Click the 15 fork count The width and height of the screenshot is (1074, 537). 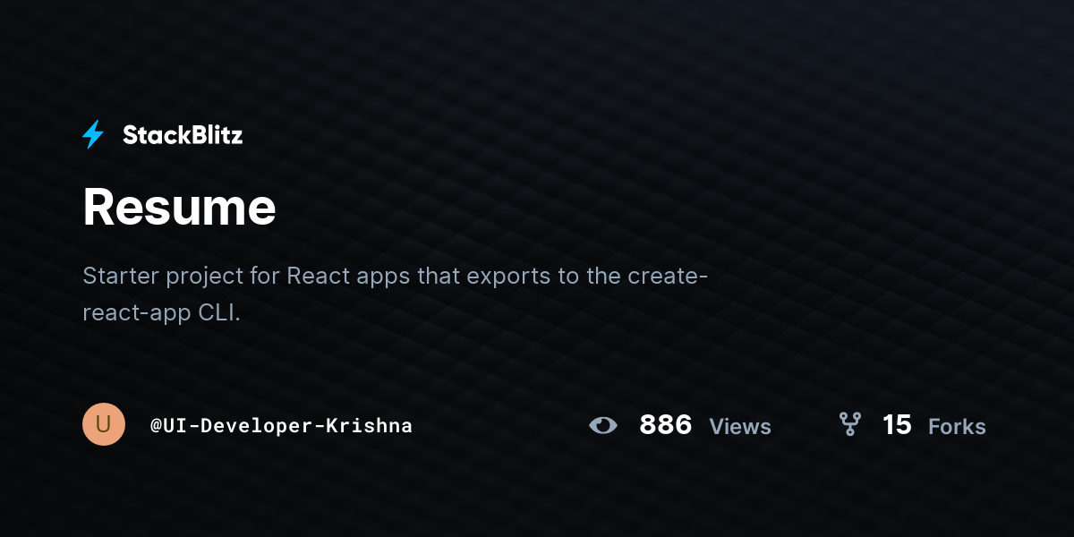point(897,425)
